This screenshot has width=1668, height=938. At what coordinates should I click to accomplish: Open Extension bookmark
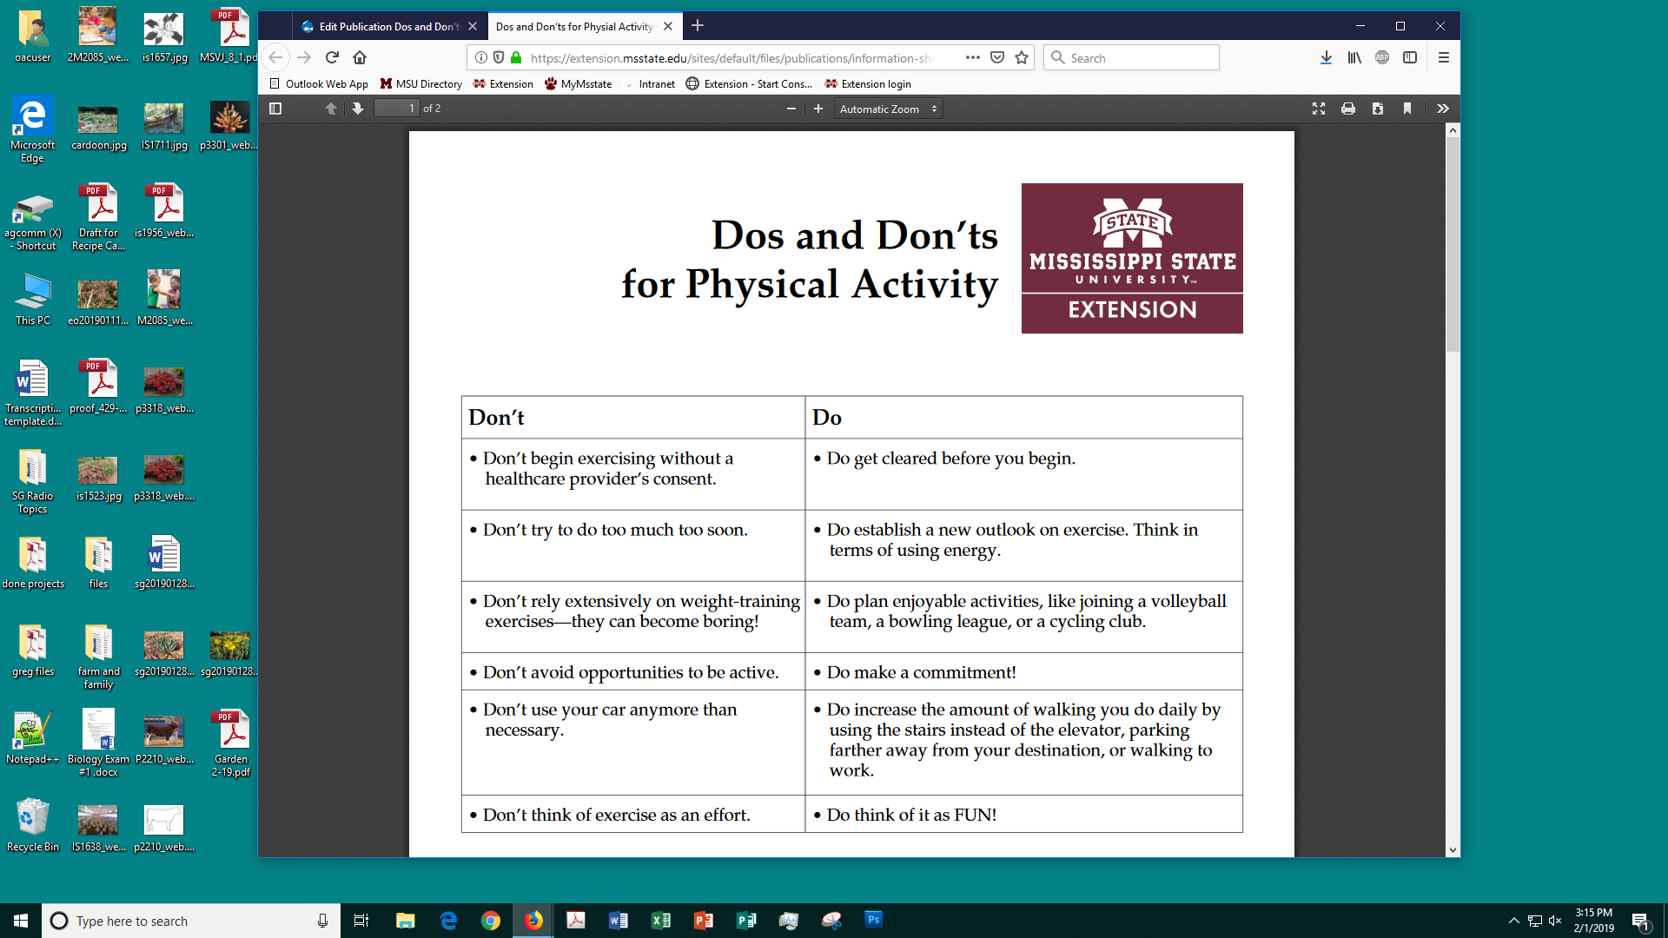point(503,84)
